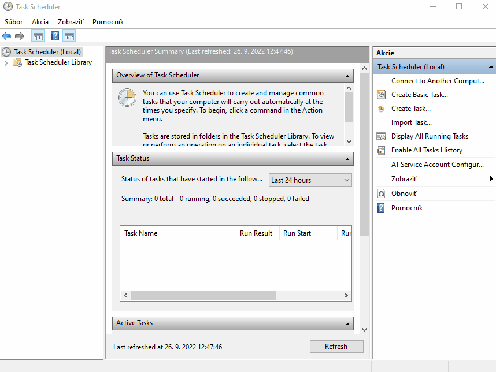Open the Pomocník menu in the menu bar
The width and height of the screenshot is (496, 372).
pyautogui.click(x=108, y=22)
